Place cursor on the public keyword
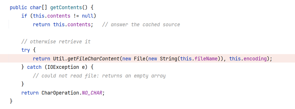 tap(18, 7)
